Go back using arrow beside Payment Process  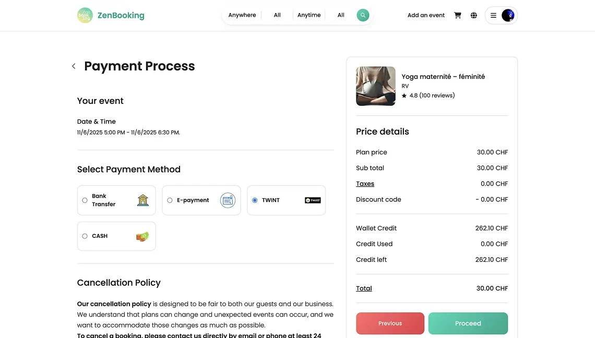click(74, 66)
